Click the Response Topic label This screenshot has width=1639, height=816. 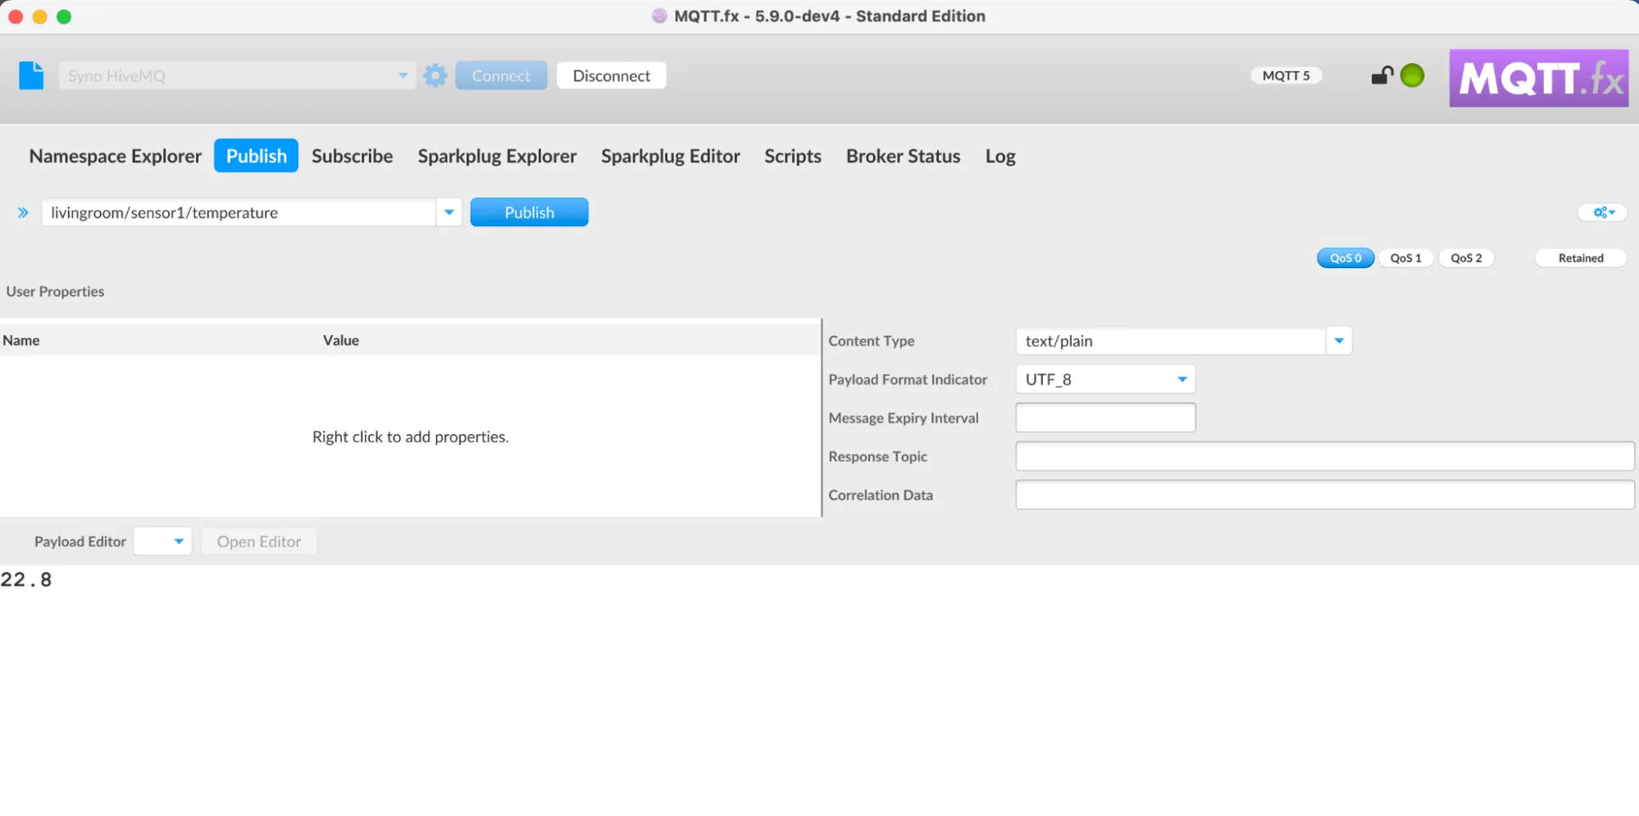click(877, 456)
